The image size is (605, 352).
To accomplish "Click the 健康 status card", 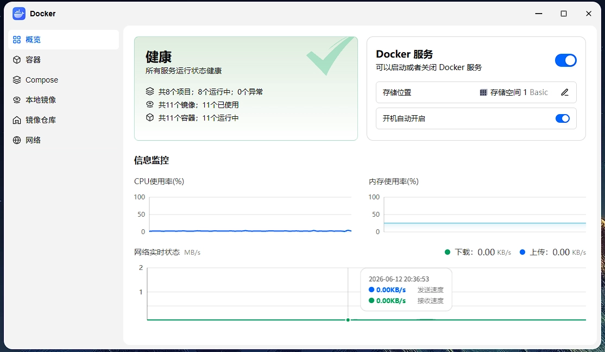I will [246, 89].
